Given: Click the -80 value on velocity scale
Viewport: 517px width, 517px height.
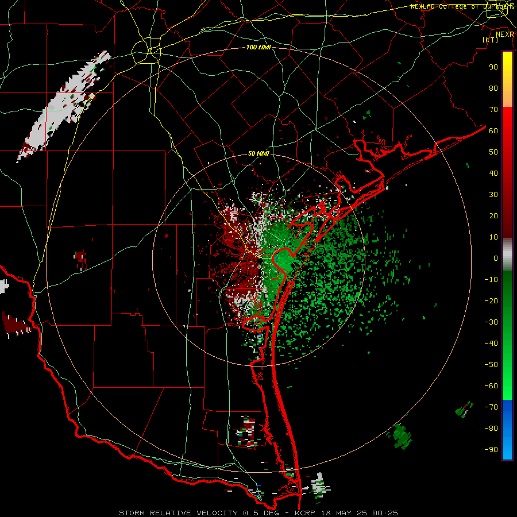Looking at the screenshot, I should [491, 429].
